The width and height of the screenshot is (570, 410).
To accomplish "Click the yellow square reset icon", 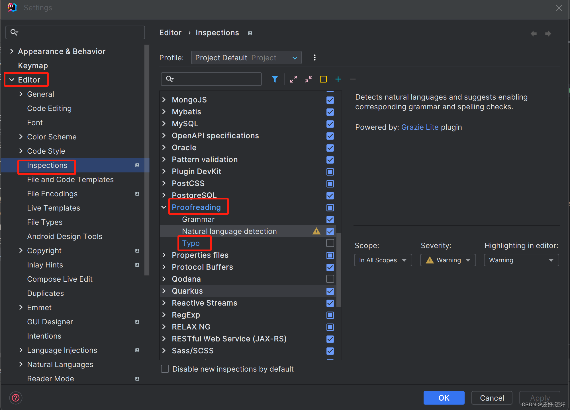I will [323, 79].
